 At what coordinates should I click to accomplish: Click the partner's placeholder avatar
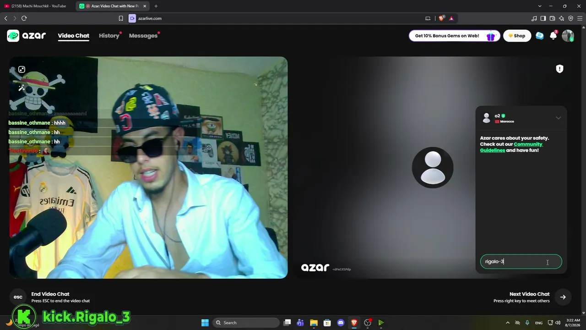pyautogui.click(x=433, y=168)
